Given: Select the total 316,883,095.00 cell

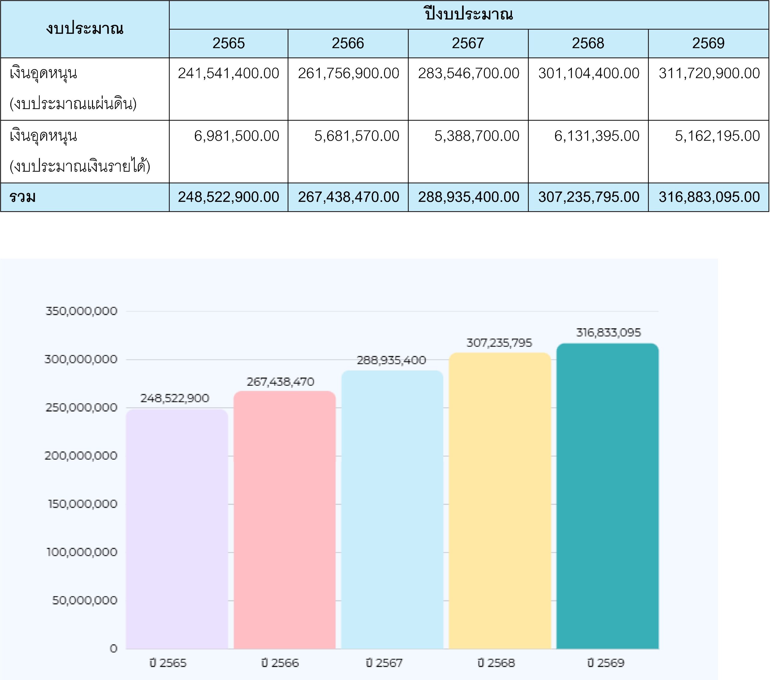Looking at the screenshot, I should pyautogui.click(x=709, y=197).
